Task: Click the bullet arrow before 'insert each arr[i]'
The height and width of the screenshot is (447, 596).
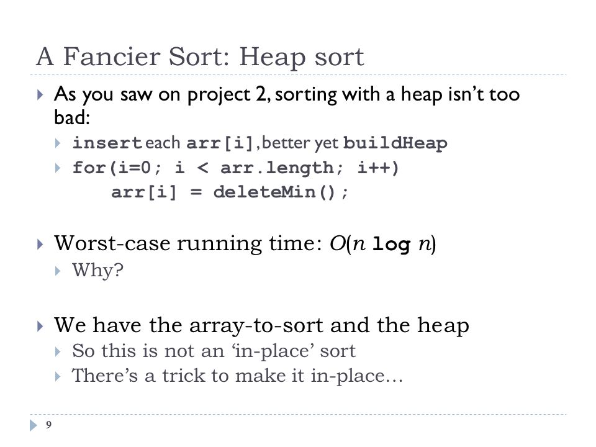Action: 58,143
